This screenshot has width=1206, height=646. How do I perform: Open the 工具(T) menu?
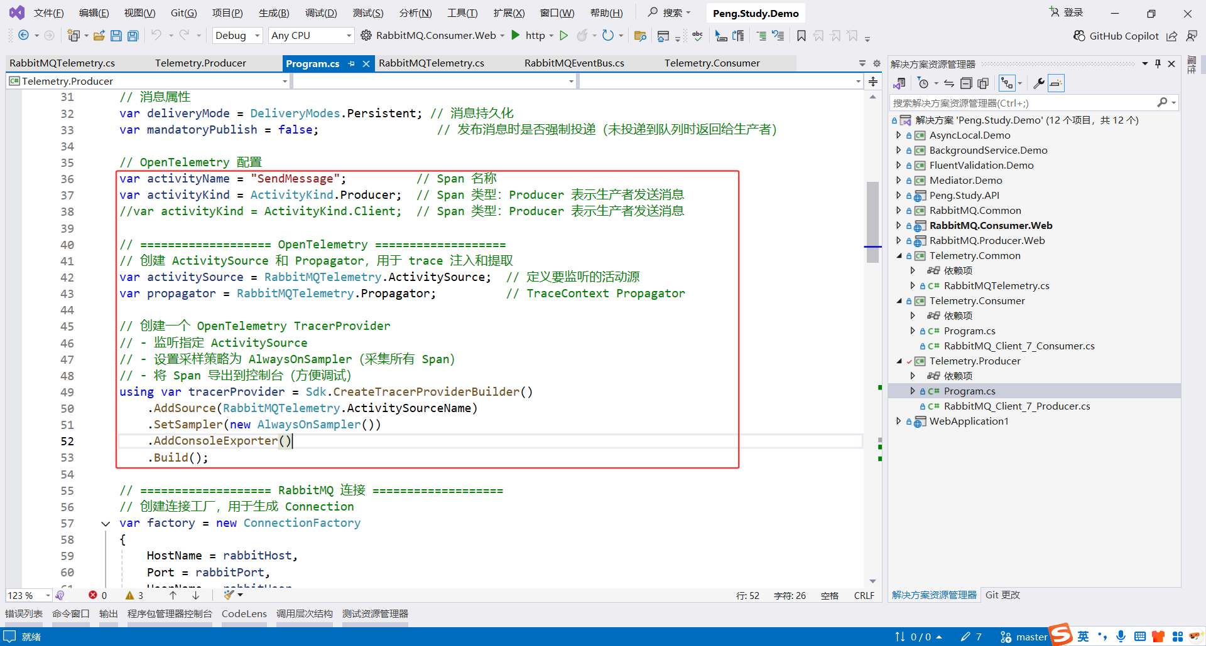[462, 13]
